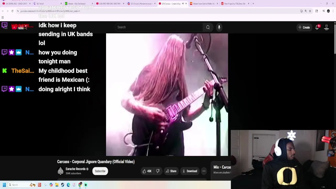Screen dimensions: 336x189
Task: Open more actions ellipsis below video
Action: pyautogui.click(x=204, y=171)
